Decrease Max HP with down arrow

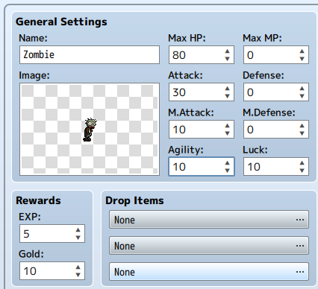pyautogui.click(x=227, y=59)
